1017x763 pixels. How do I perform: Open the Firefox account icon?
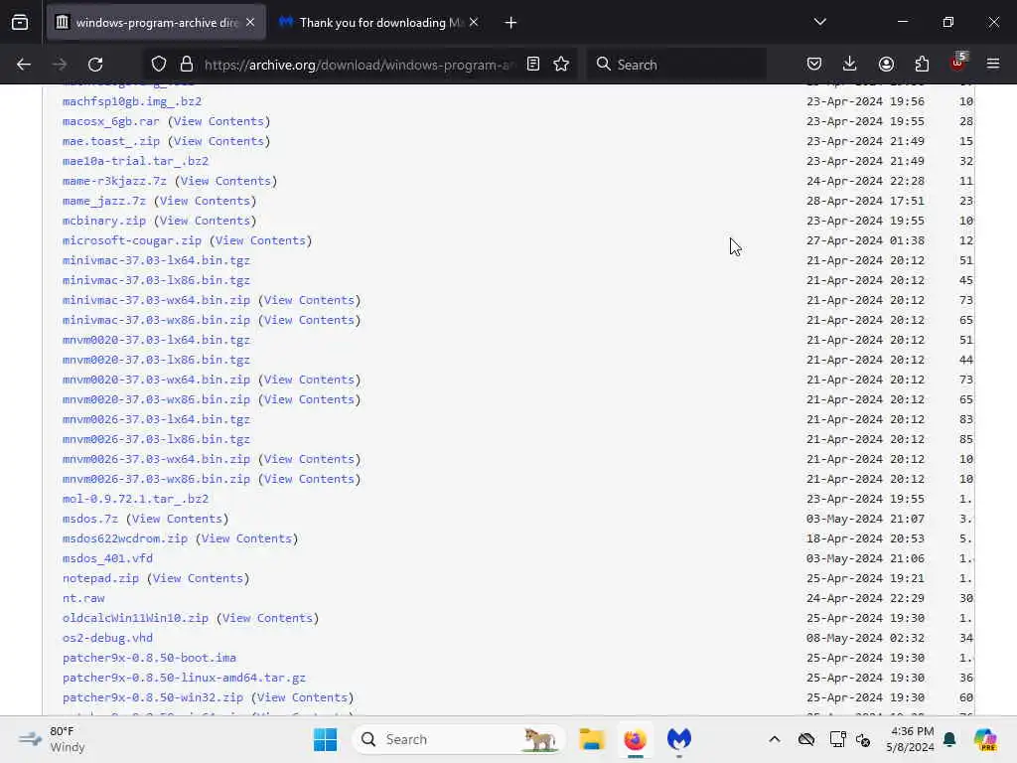(x=886, y=65)
